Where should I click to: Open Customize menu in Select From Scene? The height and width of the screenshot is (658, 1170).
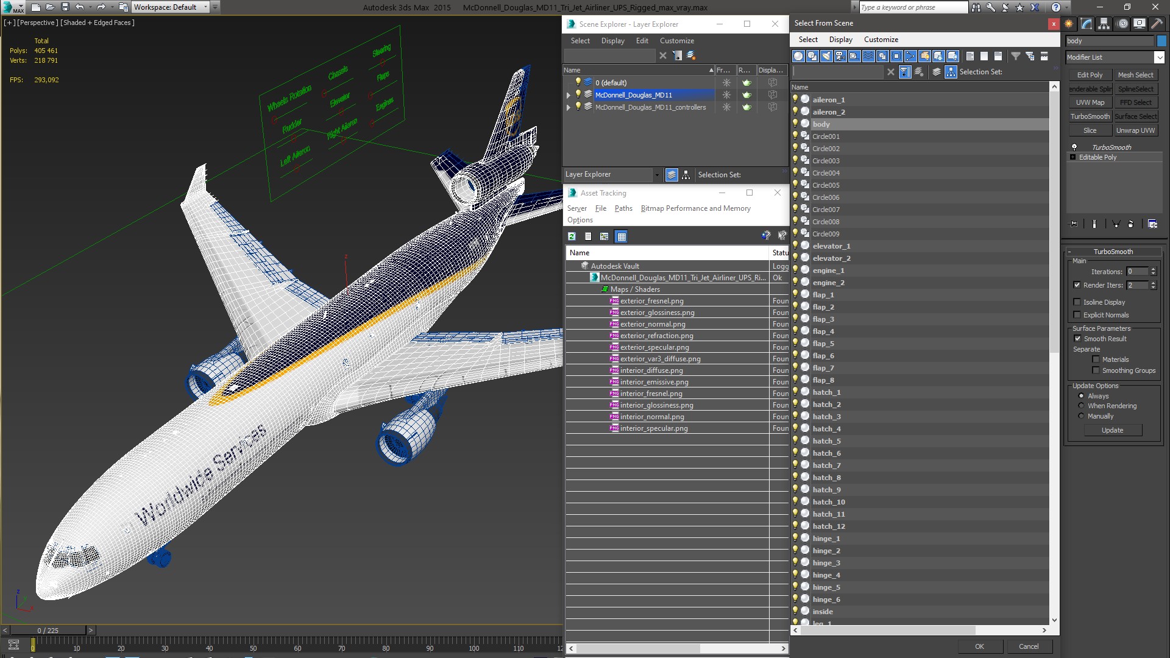click(881, 40)
